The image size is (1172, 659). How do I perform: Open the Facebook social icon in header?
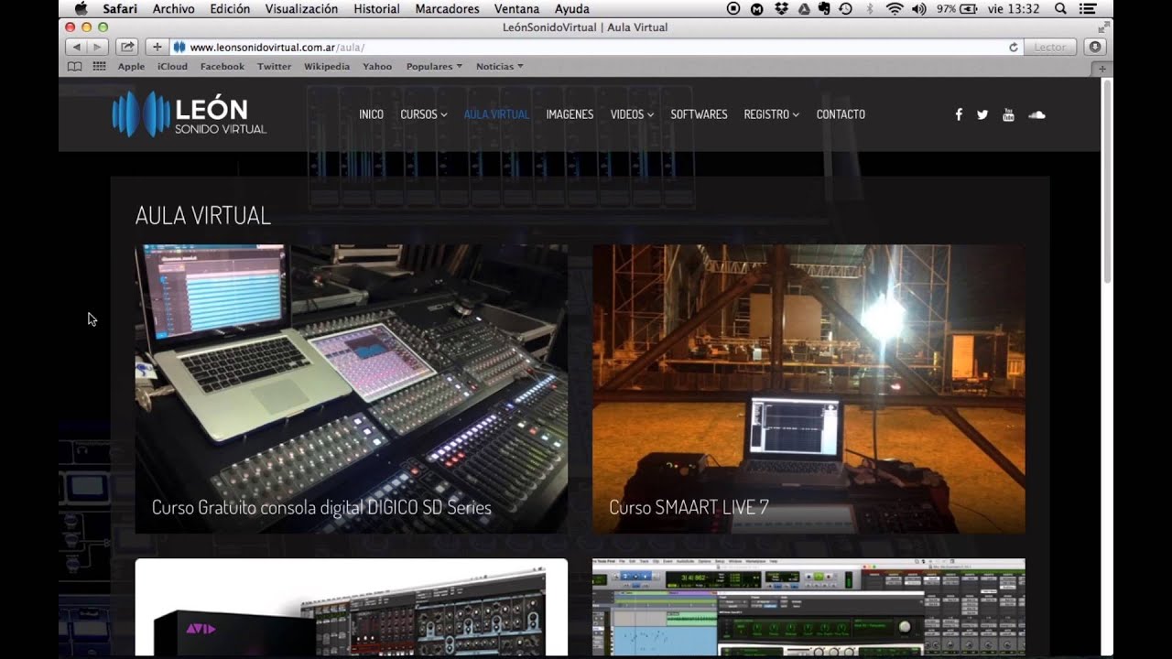click(x=959, y=114)
